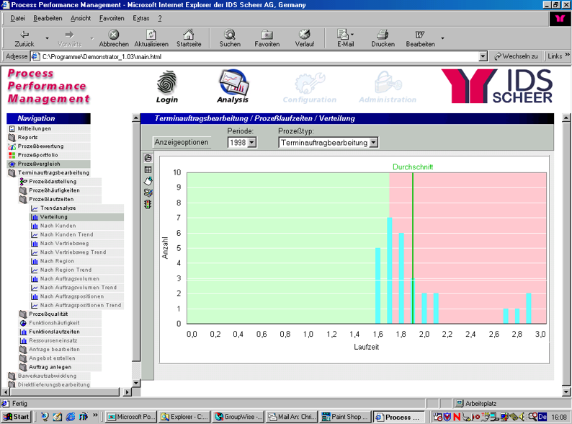Open Funktionslaufzeiten entry

[x=61, y=332]
